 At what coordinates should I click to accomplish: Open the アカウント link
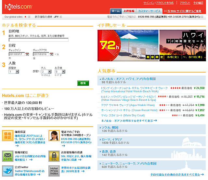185,3
